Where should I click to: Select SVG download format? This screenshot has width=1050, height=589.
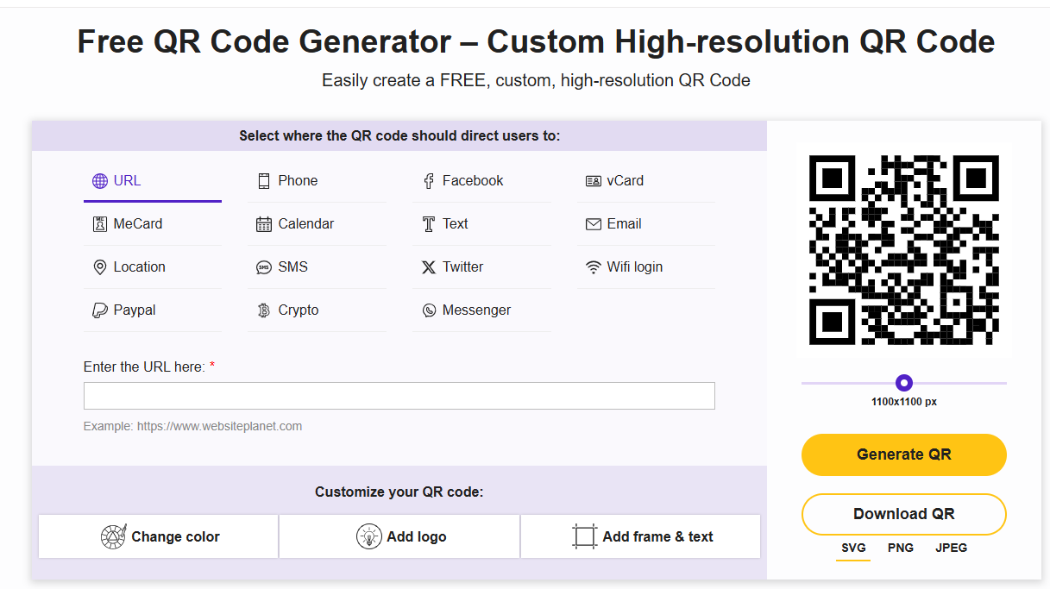click(x=853, y=548)
